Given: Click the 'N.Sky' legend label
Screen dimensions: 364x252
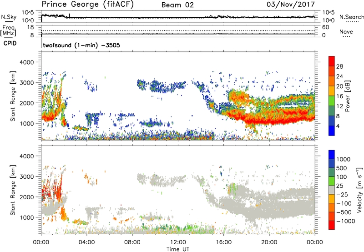Looking at the screenshot, I should [9, 17].
